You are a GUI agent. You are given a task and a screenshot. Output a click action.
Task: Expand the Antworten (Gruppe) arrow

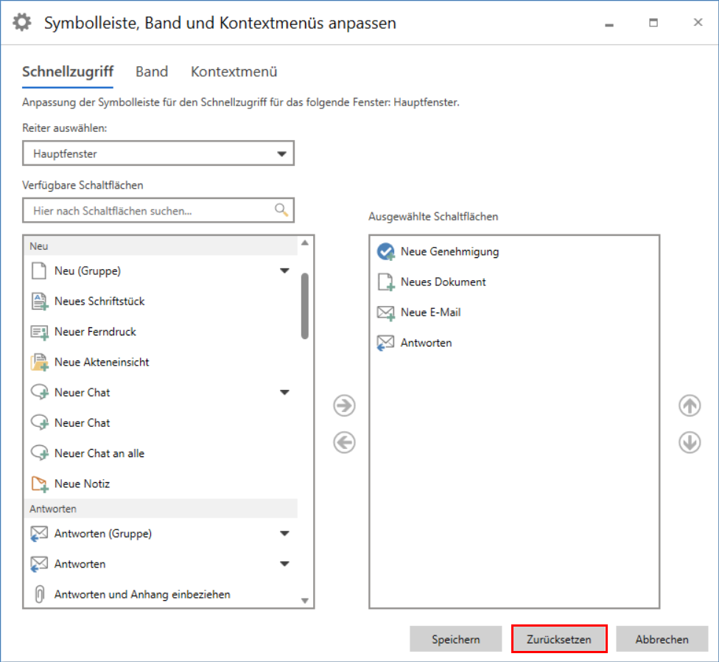click(285, 534)
